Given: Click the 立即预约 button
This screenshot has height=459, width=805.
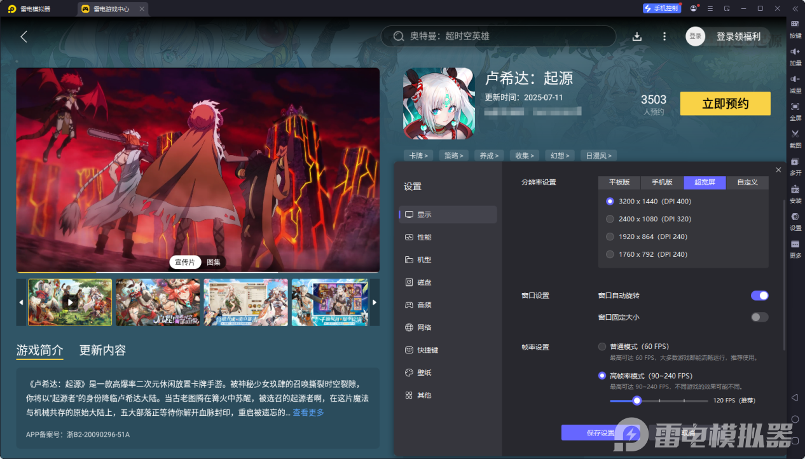Looking at the screenshot, I should (726, 104).
